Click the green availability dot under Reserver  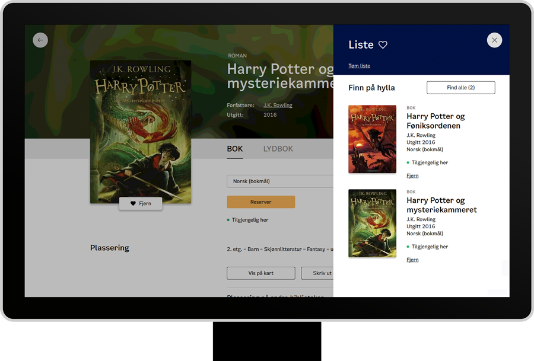pyautogui.click(x=229, y=219)
